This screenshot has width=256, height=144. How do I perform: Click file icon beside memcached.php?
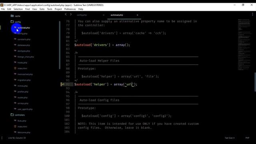click(x=15, y=74)
